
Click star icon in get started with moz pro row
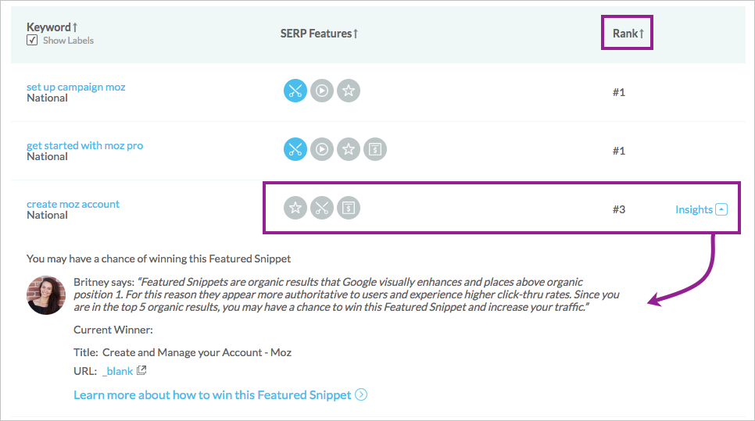click(x=348, y=149)
